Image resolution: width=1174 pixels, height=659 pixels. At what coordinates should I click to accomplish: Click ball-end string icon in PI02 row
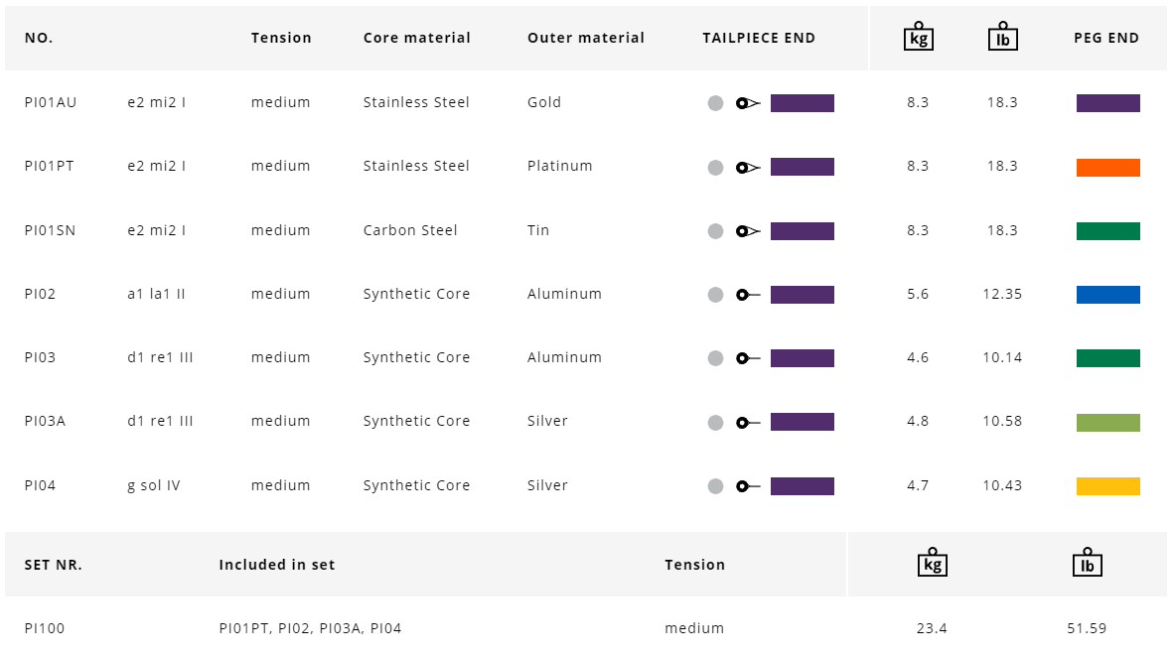(x=748, y=295)
